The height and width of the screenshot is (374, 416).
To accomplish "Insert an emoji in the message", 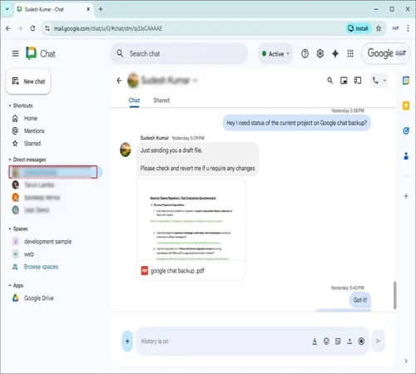I will click(326, 342).
